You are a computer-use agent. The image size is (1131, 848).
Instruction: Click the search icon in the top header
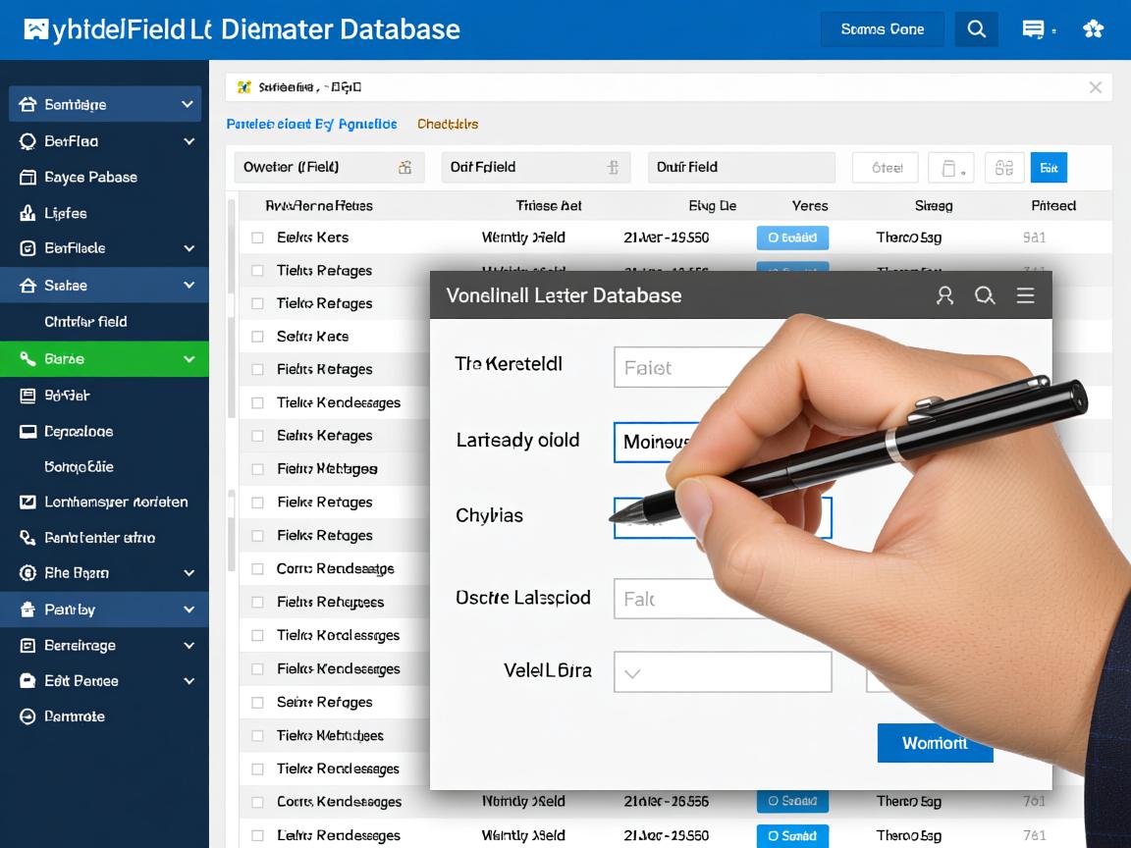pyautogui.click(x=976, y=29)
